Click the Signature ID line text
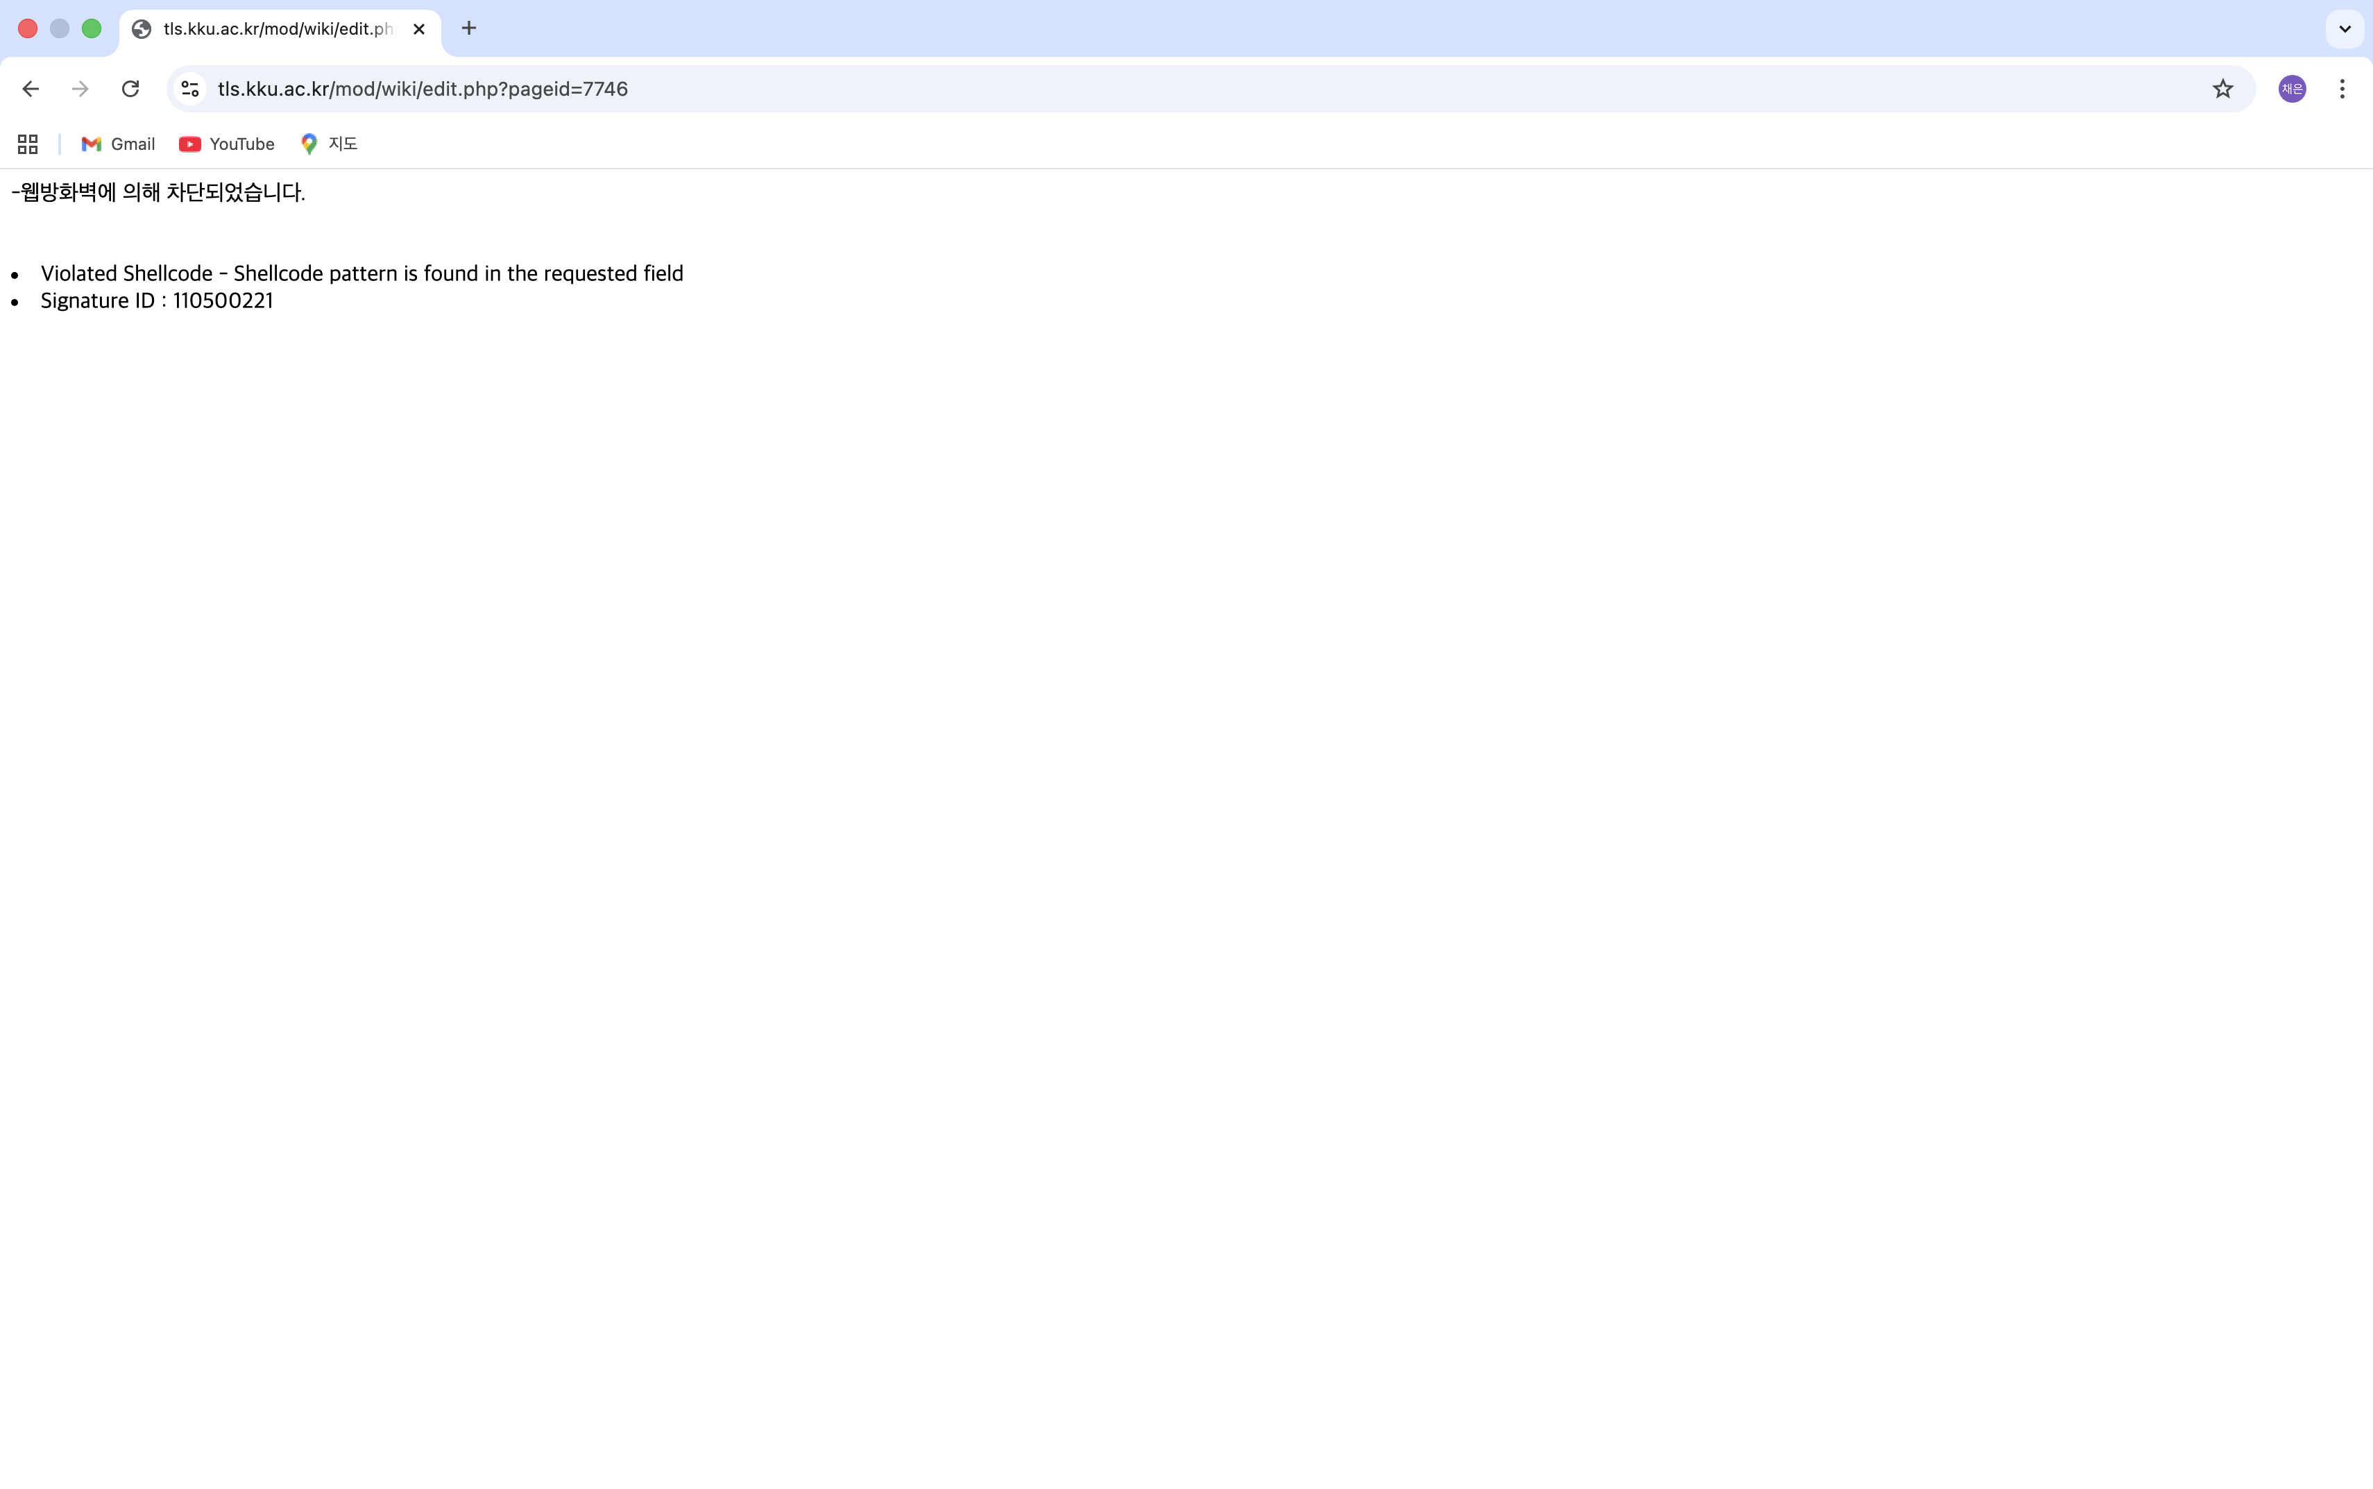 pos(157,300)
